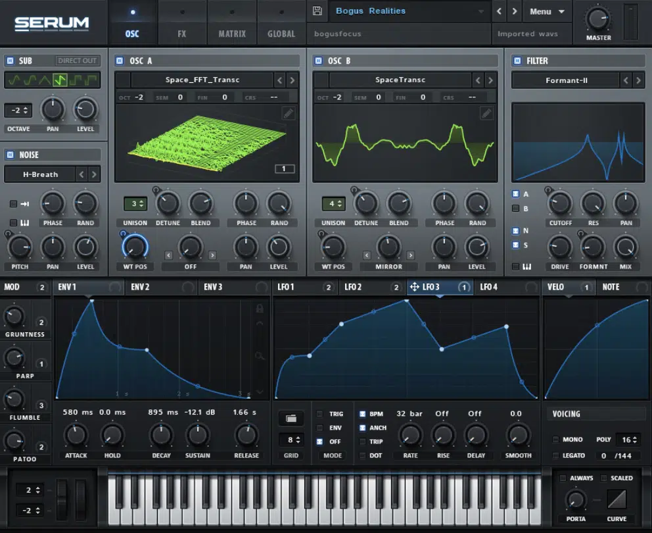Select next OSC A warp mode arrow
This screenshot has width=652, height=533.
pos(212,255)
